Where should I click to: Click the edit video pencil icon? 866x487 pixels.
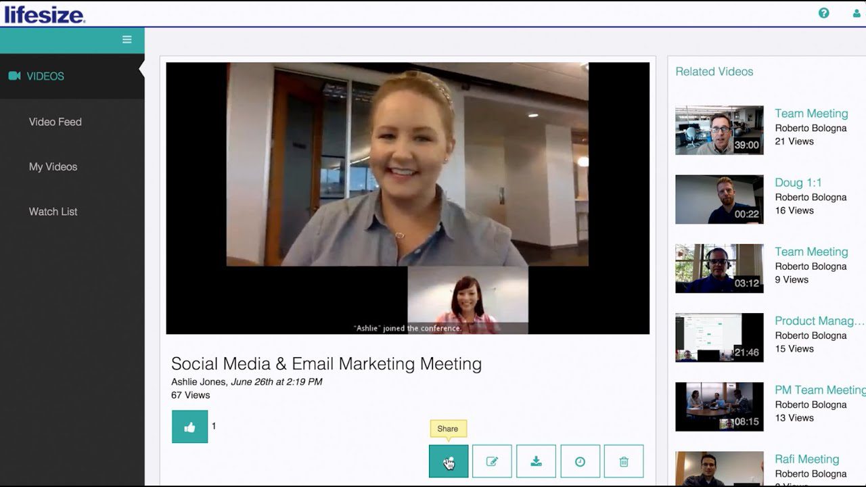[492, 461]
